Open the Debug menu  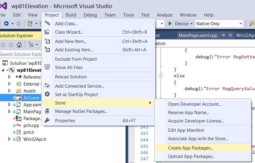point(90,15)
